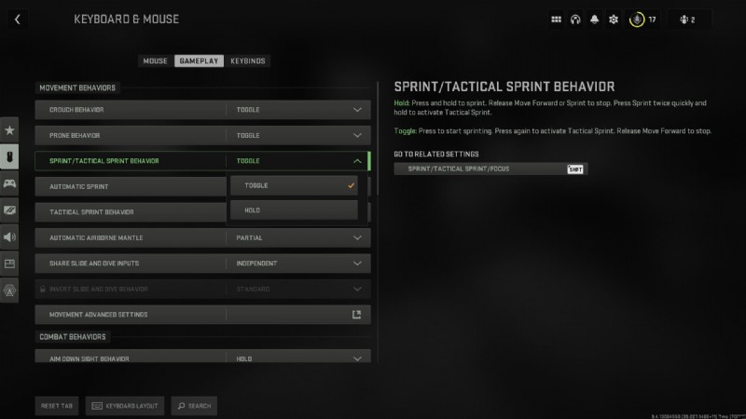The image size is (746, 419).
Task: Open Movement Advanced Settings
Action: [202, 315]
